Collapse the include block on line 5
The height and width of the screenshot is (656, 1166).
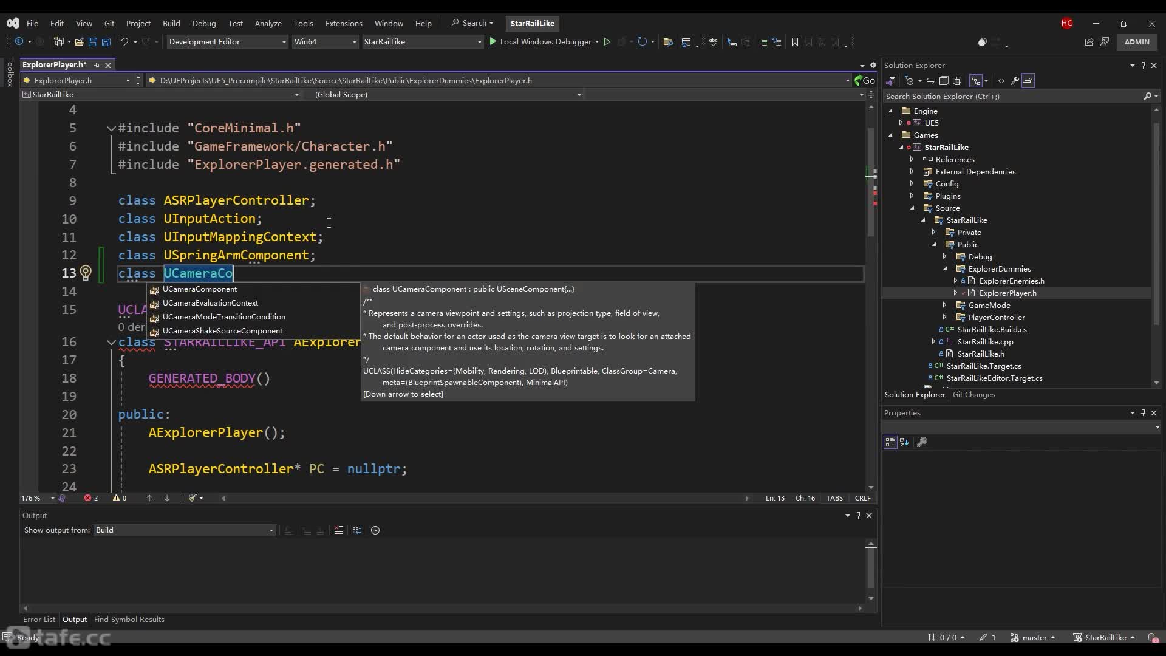point(111,128)
